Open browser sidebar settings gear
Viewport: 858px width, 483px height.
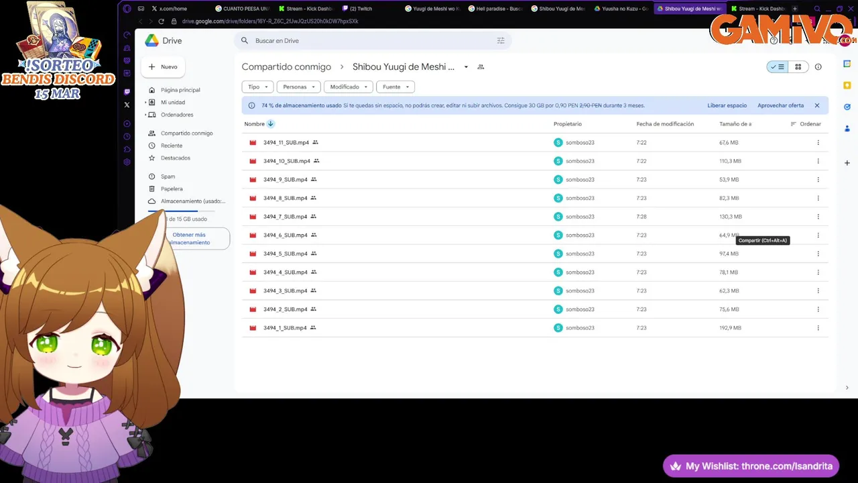click(x=127, y=162)
